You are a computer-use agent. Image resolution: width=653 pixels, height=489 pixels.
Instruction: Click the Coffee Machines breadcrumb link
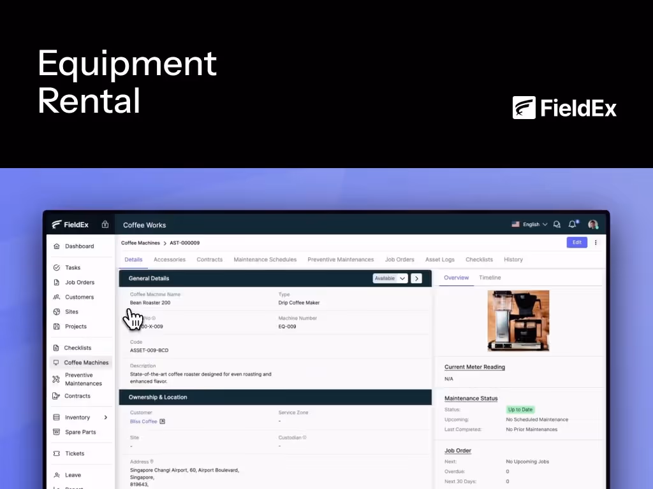pos(140,243)
